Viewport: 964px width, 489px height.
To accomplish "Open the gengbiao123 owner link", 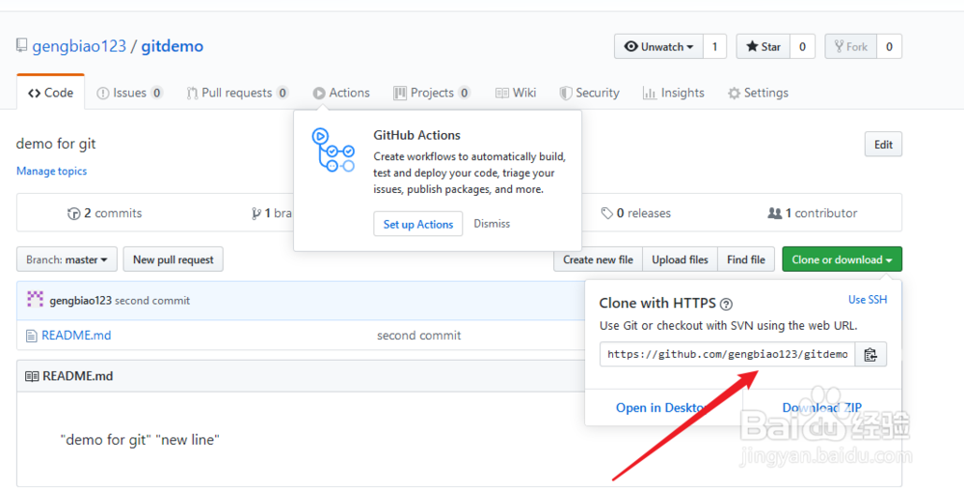I will tap(79, 46).
